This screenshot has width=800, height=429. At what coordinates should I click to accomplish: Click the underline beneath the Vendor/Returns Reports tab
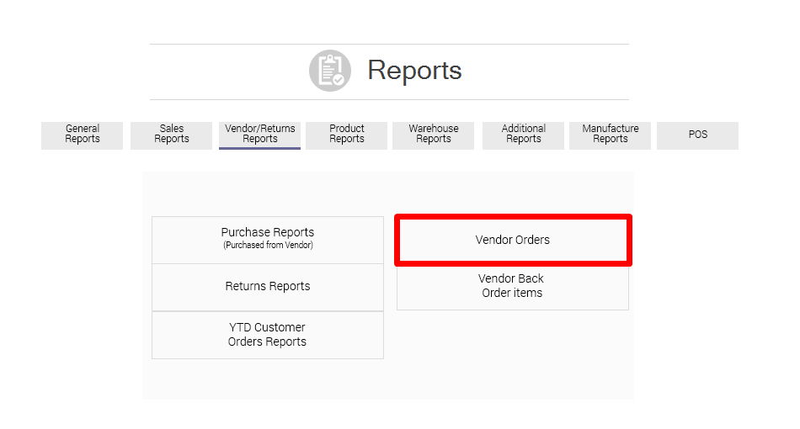pyautogui.click(x=259, y=148)
